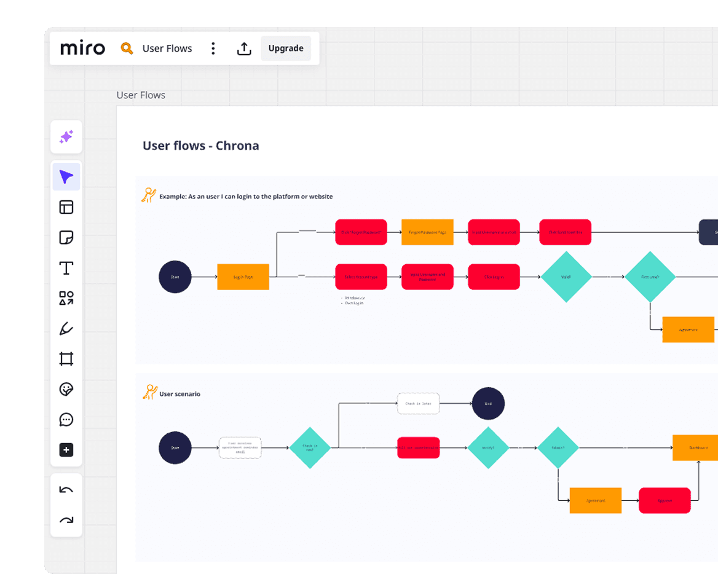Select the teal Check in now? diamond

[x=310, y=447]
